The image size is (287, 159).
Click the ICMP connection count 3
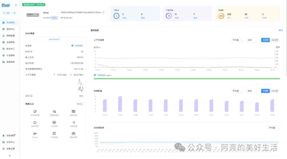[x=263, y=14]
